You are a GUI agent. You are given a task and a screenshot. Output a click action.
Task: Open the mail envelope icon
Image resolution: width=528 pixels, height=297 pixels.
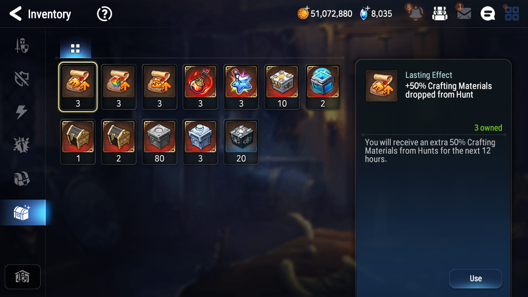[464, 14]
